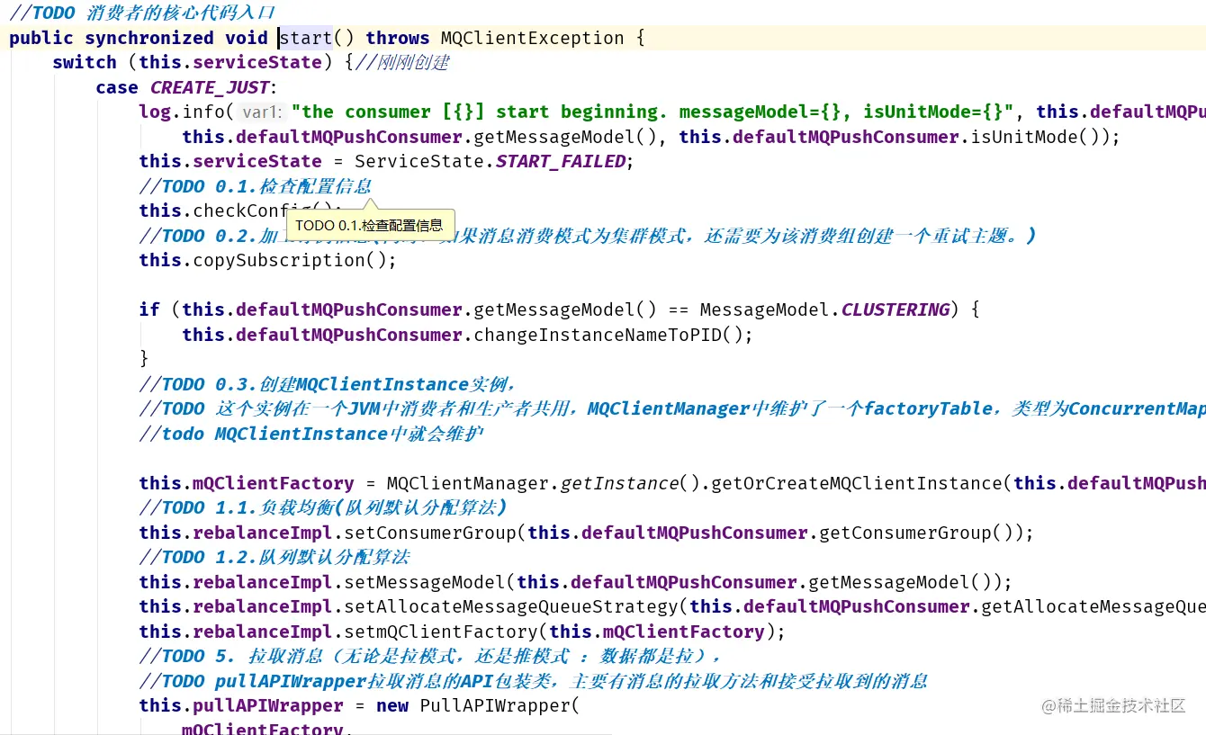Click the //TODO 1.1 load balancing comment

click(x=323, y=507)
